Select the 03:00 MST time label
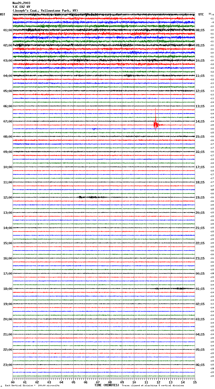Image resolution: width=215 pixels, height=389 pixels. pos(8,61)
